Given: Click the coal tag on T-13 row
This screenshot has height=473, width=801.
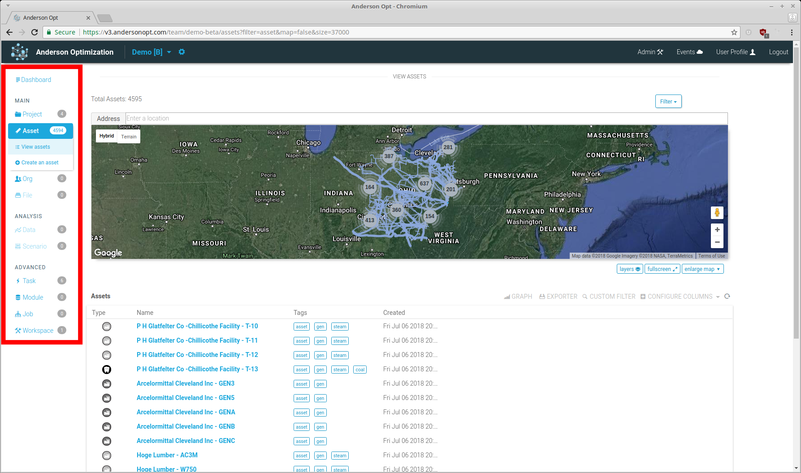Looking at the screenshot, I should point(360,370).
